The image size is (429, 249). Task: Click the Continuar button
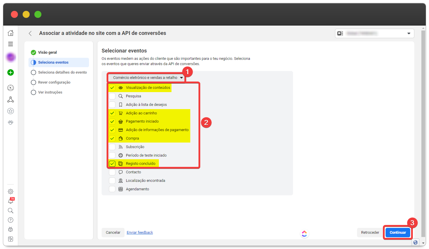pyautogui.click(x=398, y=233)
